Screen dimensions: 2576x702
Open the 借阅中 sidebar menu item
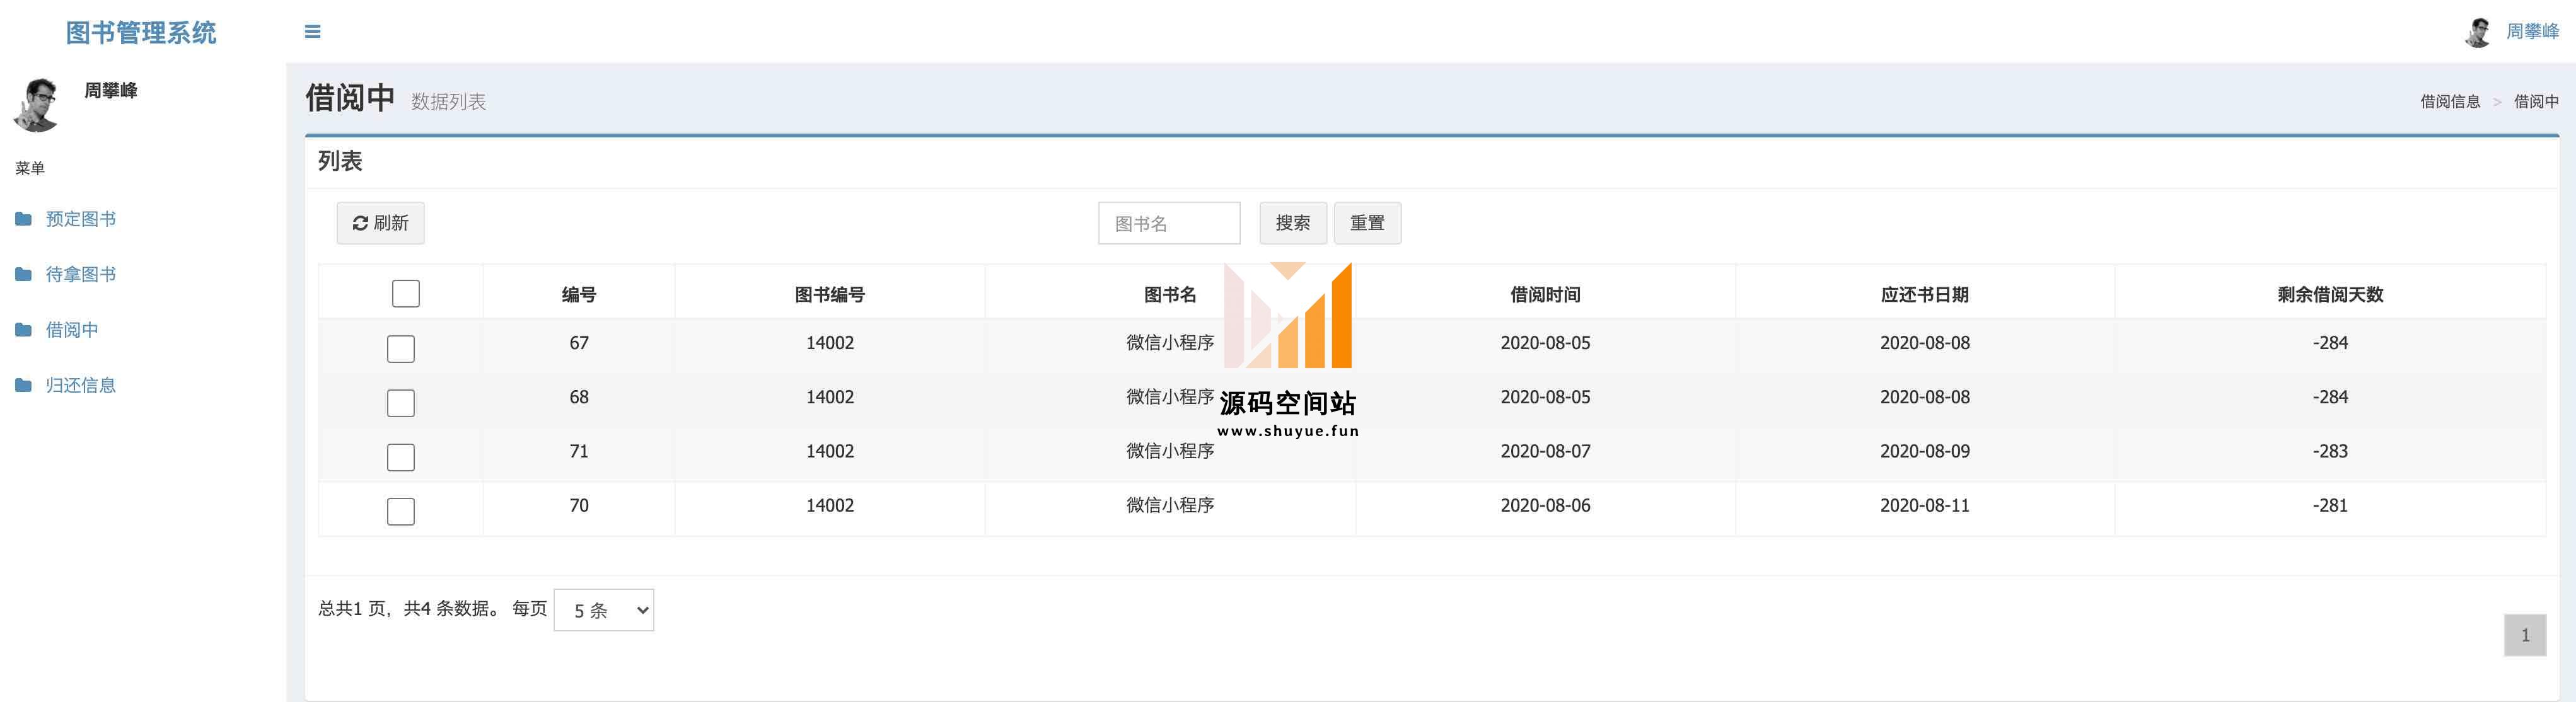point(72,330)
